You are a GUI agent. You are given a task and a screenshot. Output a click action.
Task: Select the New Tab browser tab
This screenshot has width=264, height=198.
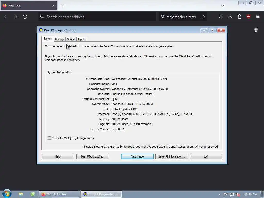tap(29, 6)
